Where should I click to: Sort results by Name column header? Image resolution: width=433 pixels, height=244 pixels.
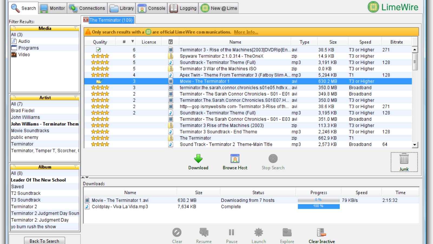(235, 42)
